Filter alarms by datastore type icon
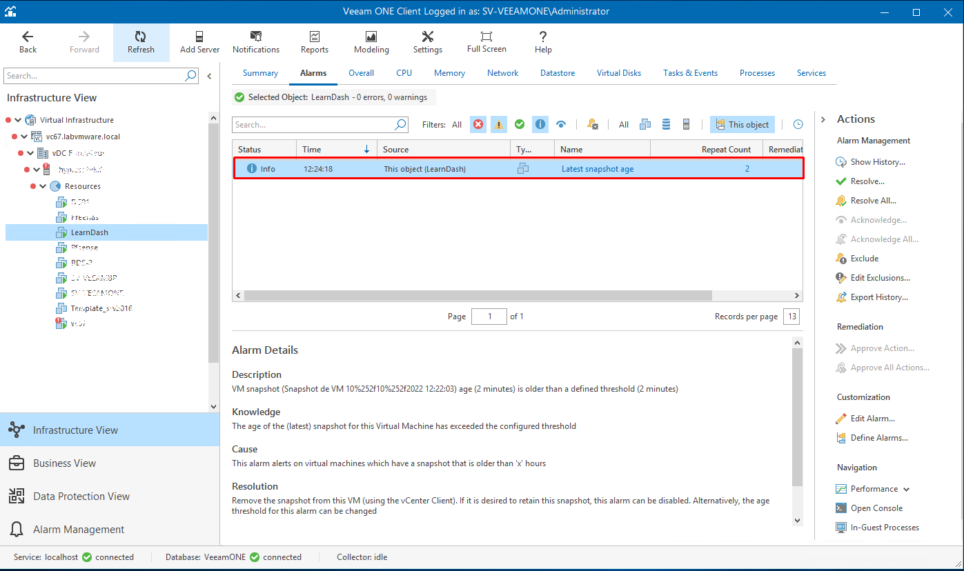The width and height of the screenshot is (964, 571). 666,125
